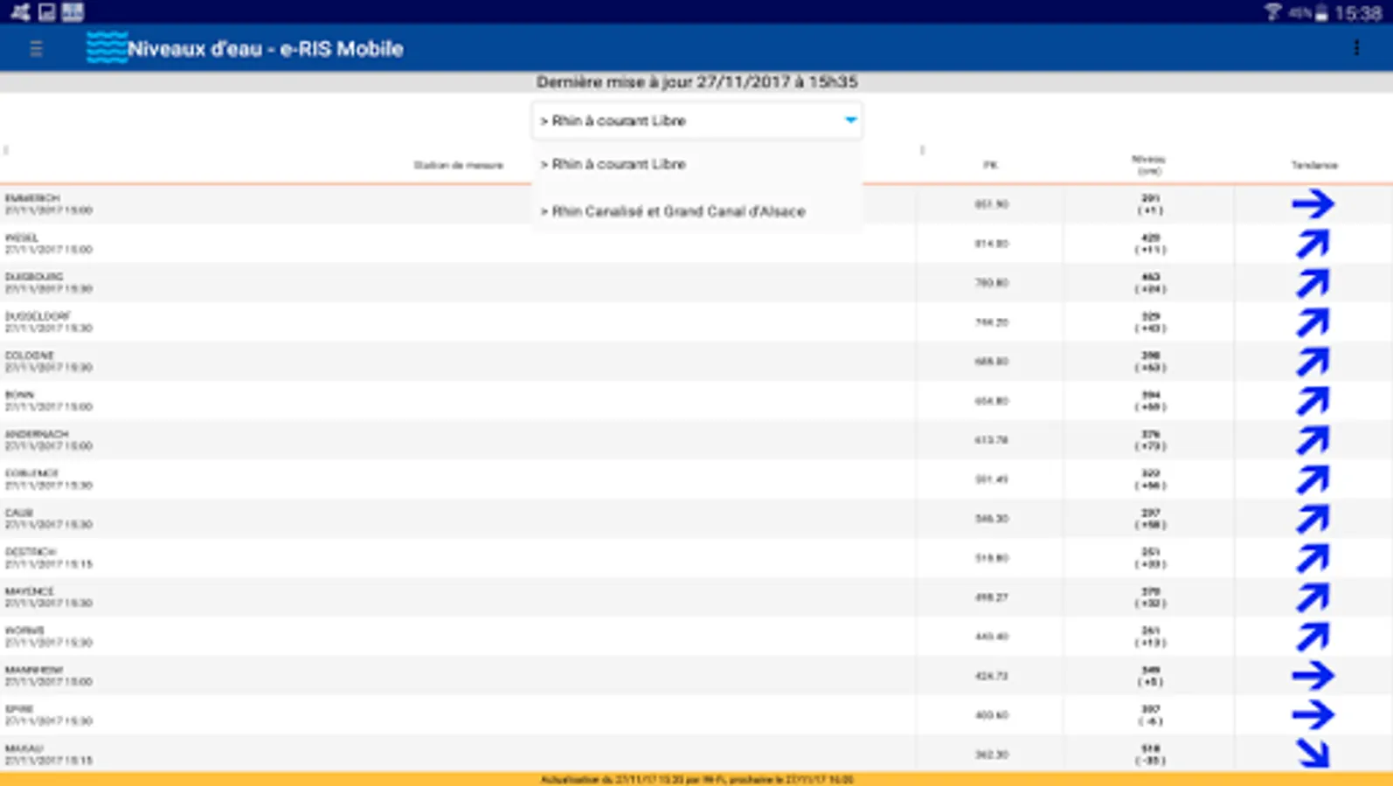Click the rising trend arrow for Bonn
Viewport: 1393px width, 786px height.
pos(1313,401)
